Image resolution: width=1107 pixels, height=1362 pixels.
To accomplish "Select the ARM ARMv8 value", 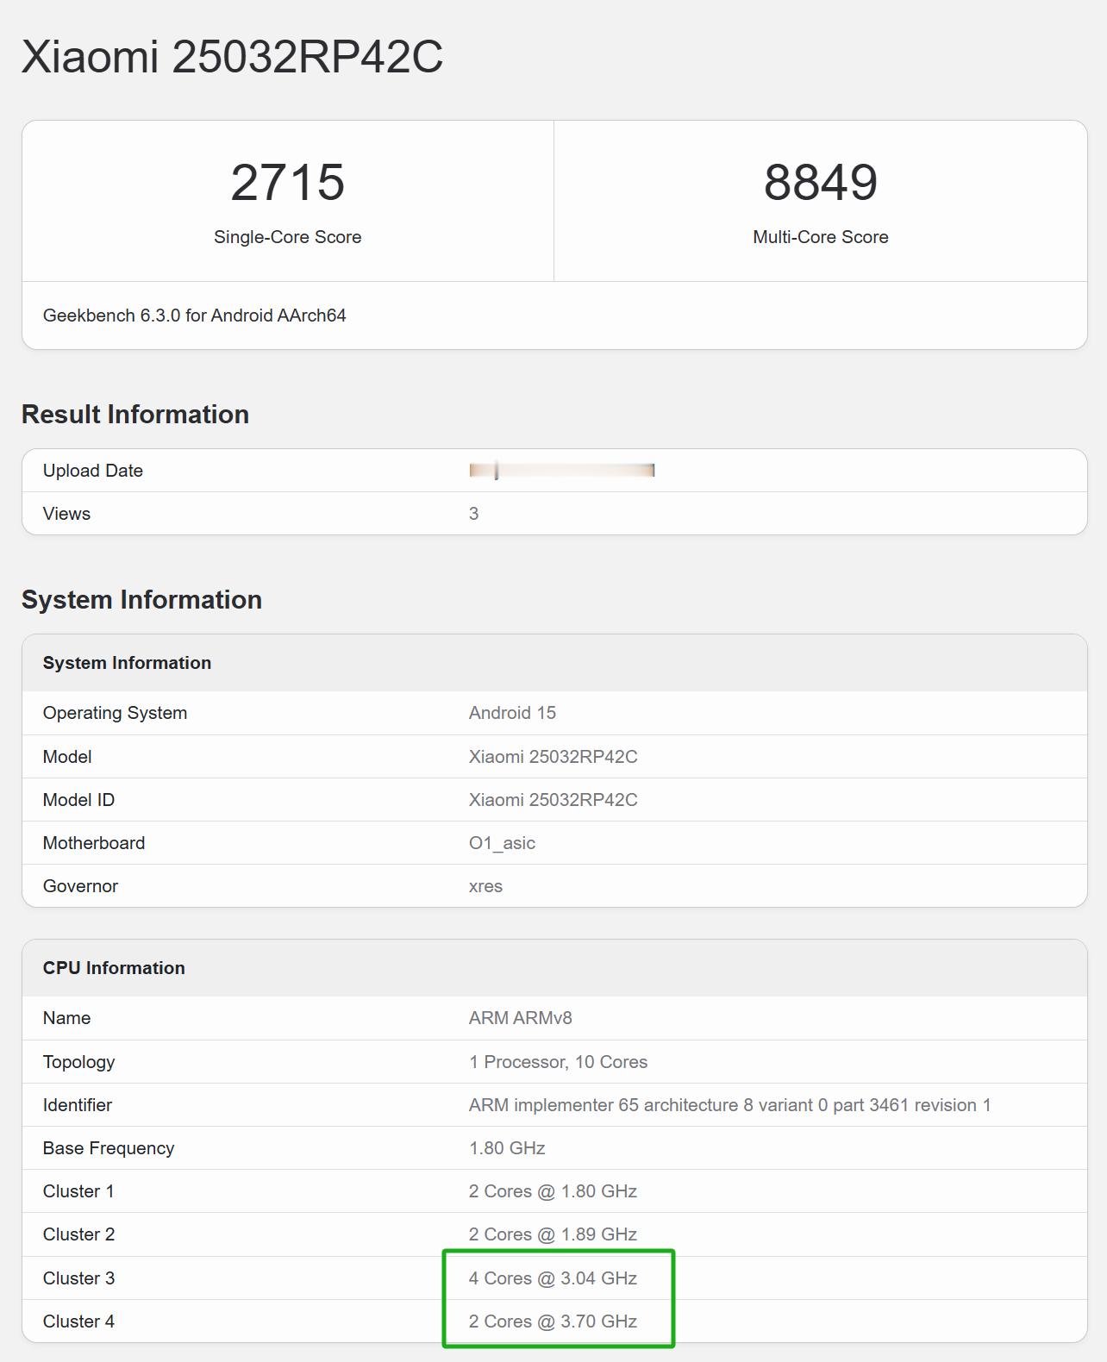I will (521, 1018).
